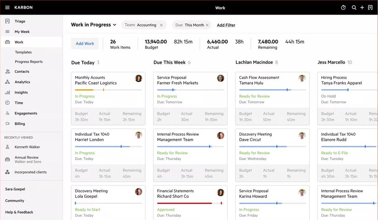
Task: Click the Jess Marcello column heading
Action: pyautogui.click(x=331, y=62)
